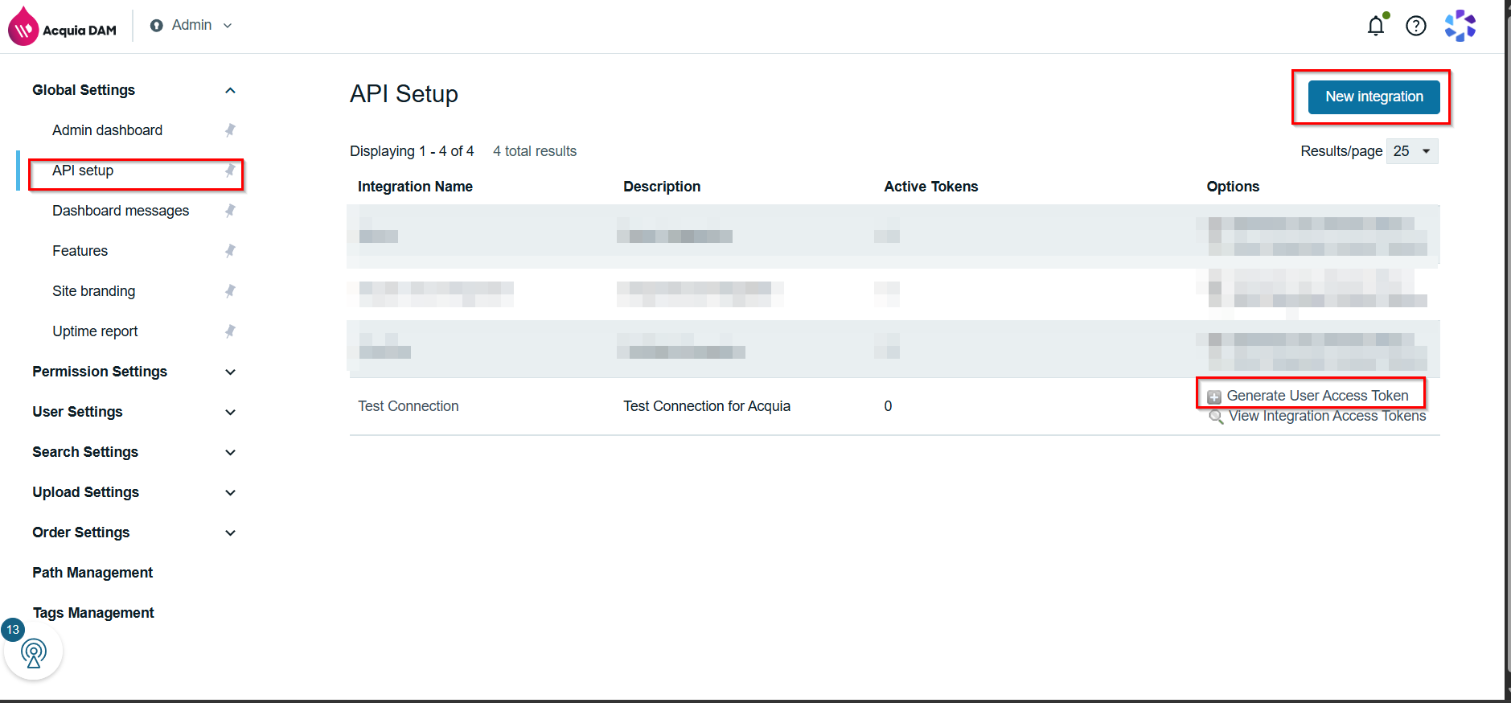Click the magnifier icon beside View Integration Access Tokens
This screenshot has height=703, width=1511.
[x=1216, y=417]
